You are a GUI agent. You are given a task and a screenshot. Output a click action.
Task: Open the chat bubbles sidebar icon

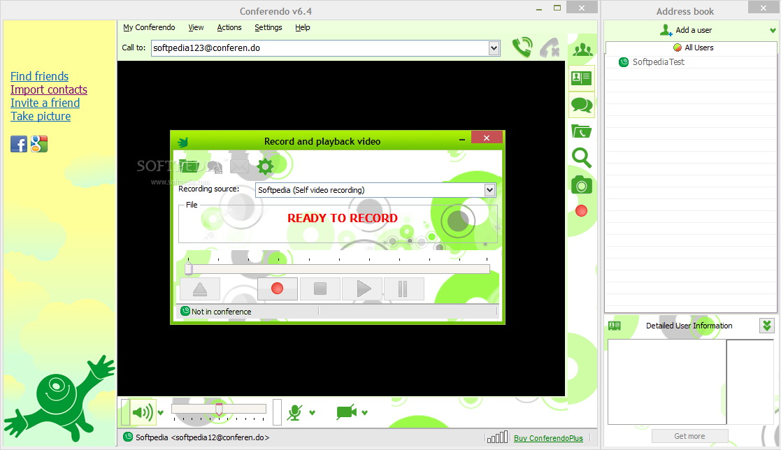pyautogui.click(x=581, y=105)
